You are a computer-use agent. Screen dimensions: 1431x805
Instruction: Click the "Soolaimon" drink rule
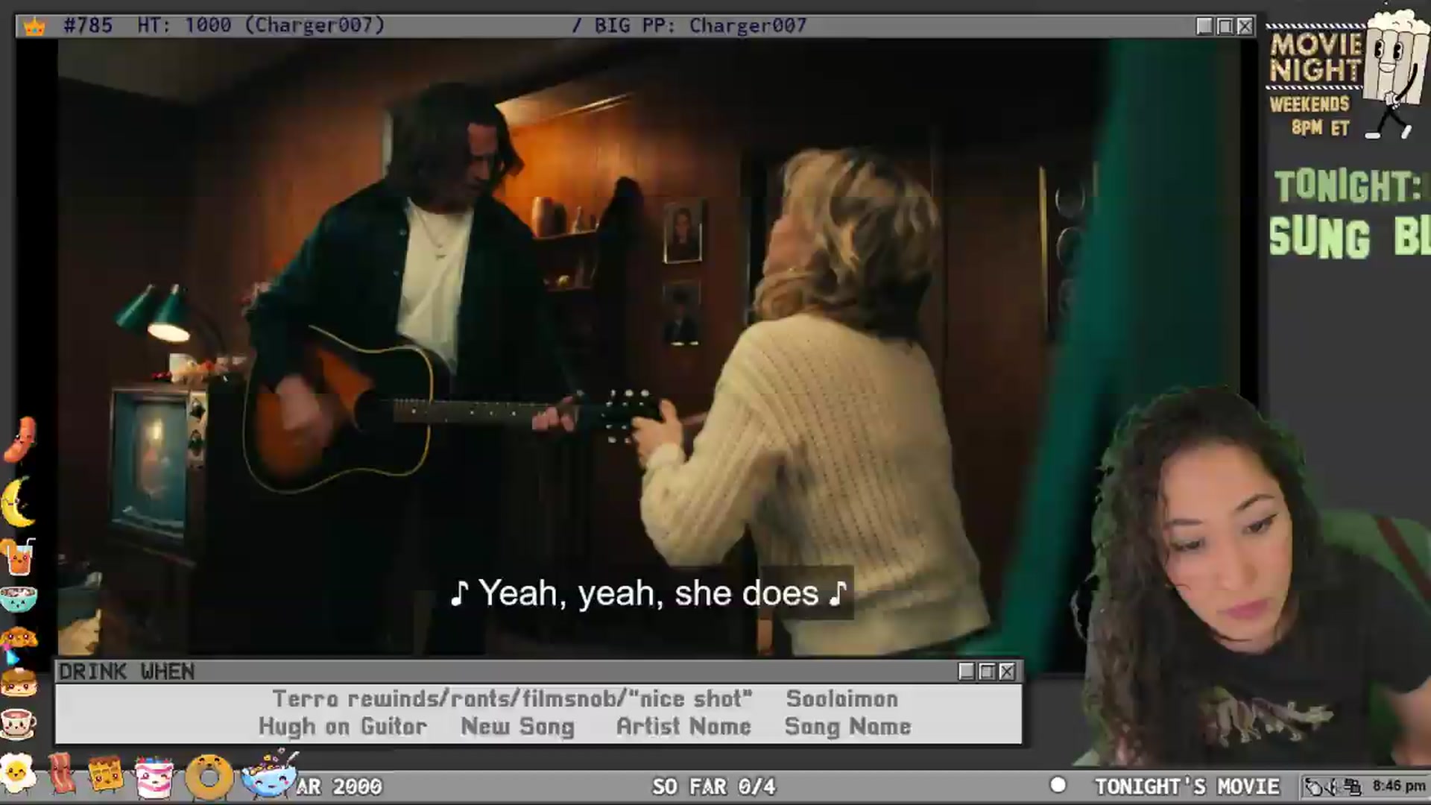coord(842,699)
